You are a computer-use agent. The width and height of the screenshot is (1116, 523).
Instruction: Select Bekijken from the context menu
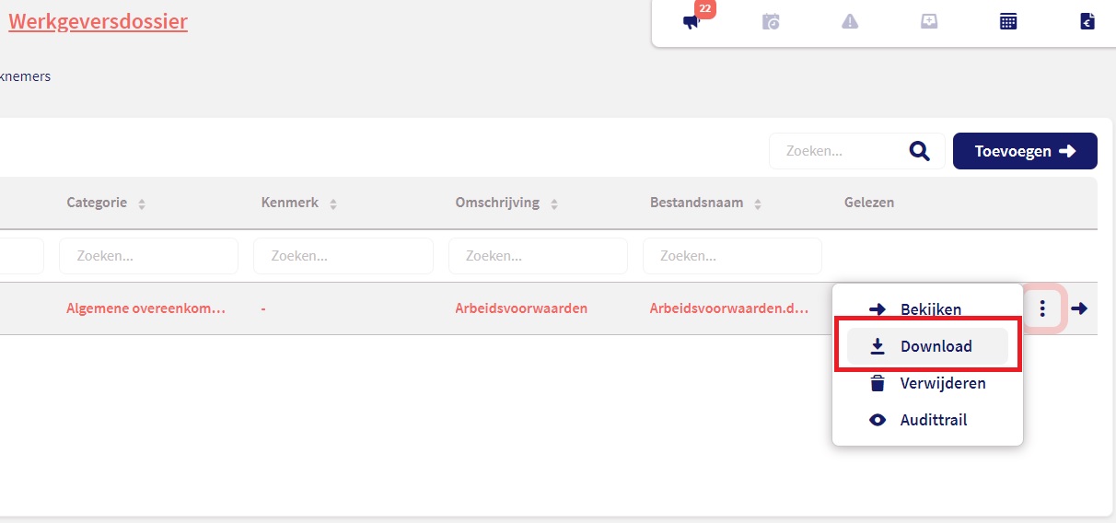coord(927,309)
